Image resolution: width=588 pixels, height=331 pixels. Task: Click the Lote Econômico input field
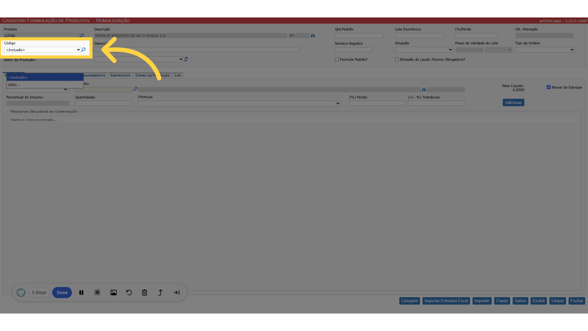coord(419,36)
